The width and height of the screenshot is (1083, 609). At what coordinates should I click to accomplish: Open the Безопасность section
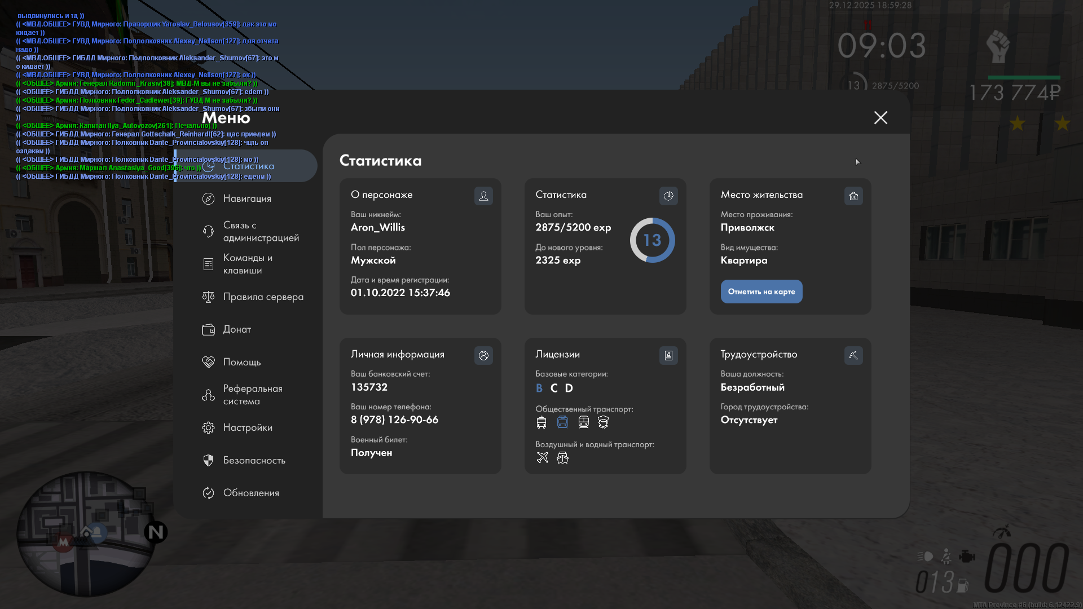point(254,460)
